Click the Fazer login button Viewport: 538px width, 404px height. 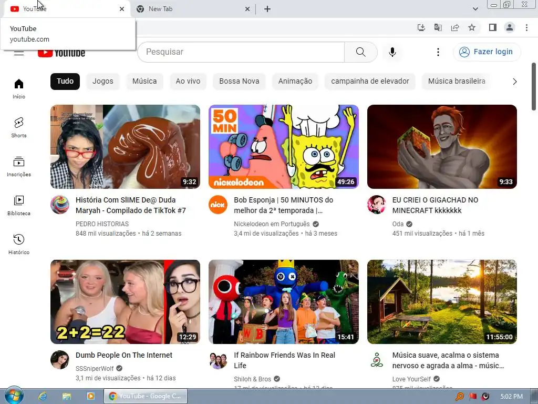coord(487,52)
